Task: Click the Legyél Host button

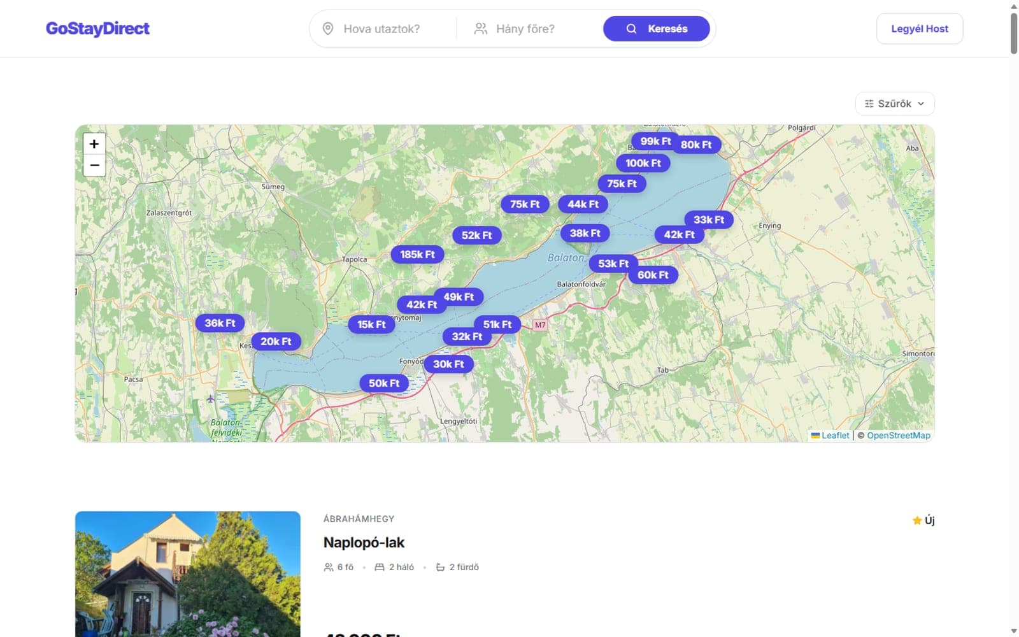Action: pos(920,29)
